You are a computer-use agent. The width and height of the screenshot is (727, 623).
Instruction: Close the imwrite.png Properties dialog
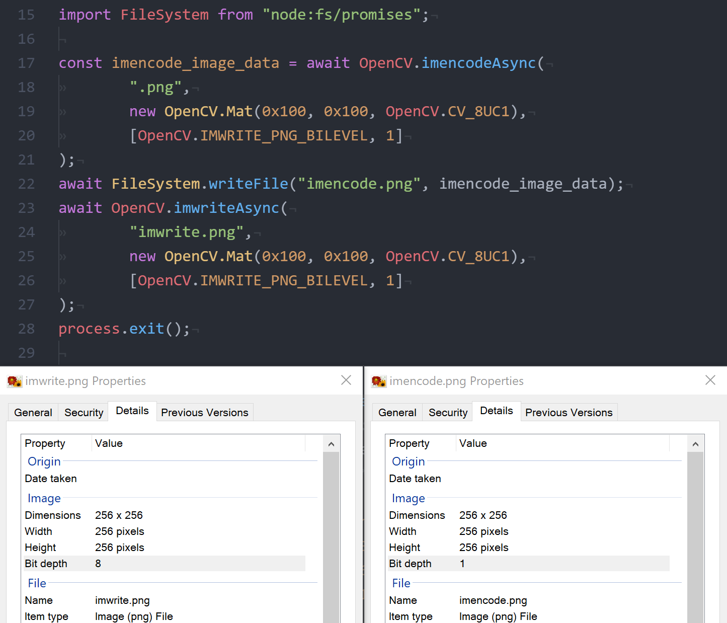[346, 380]
